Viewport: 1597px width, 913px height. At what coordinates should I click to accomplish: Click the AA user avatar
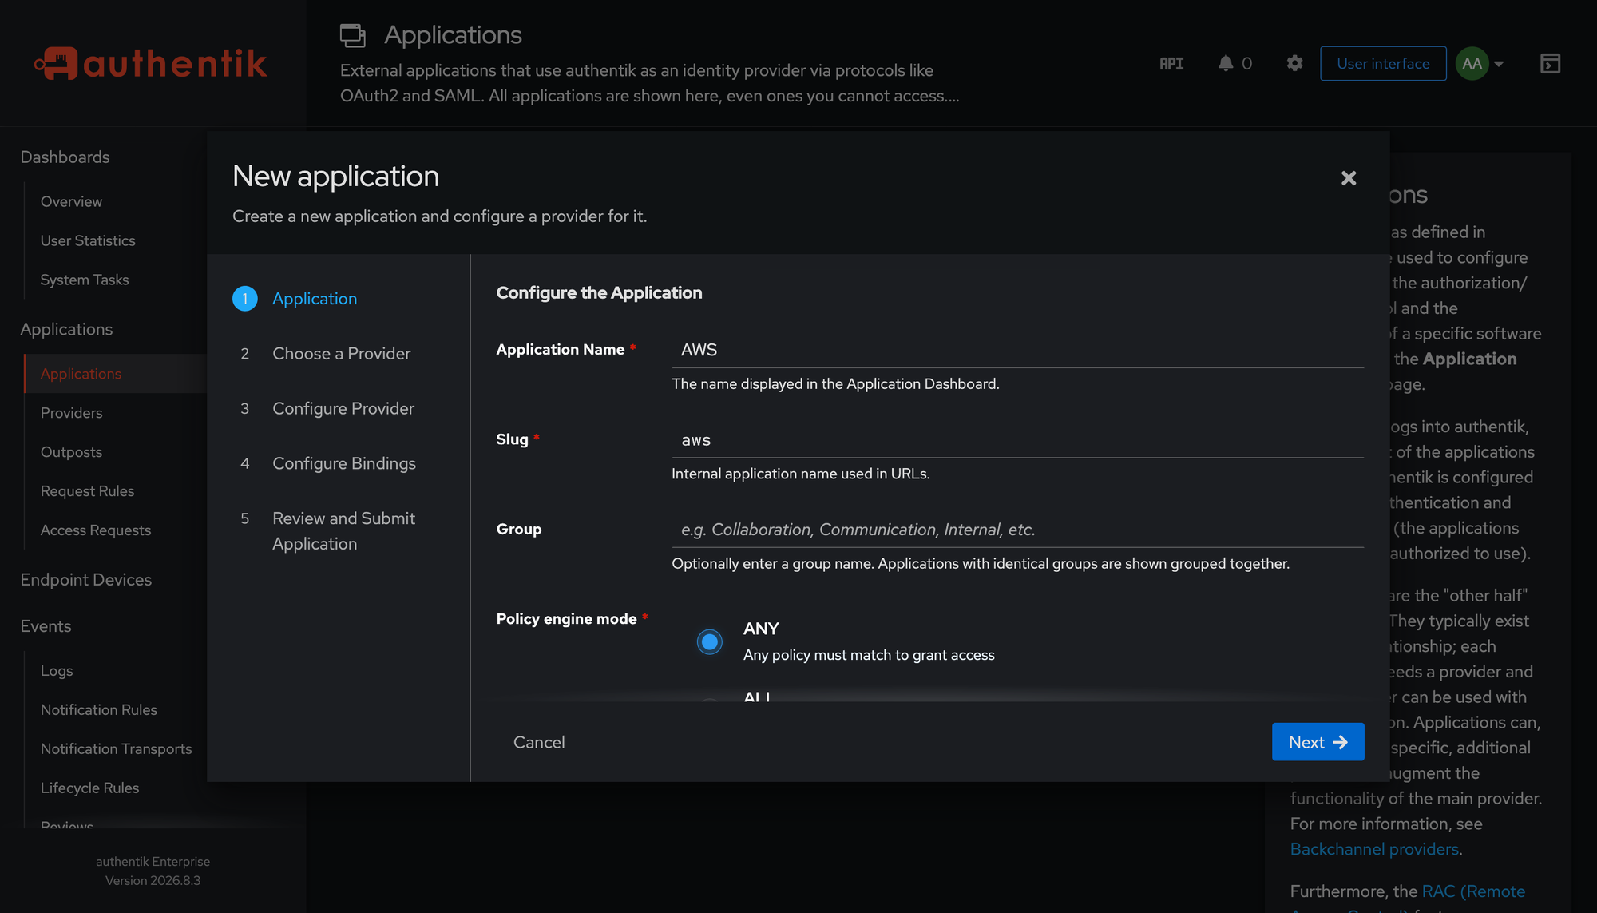(1472, 63)
